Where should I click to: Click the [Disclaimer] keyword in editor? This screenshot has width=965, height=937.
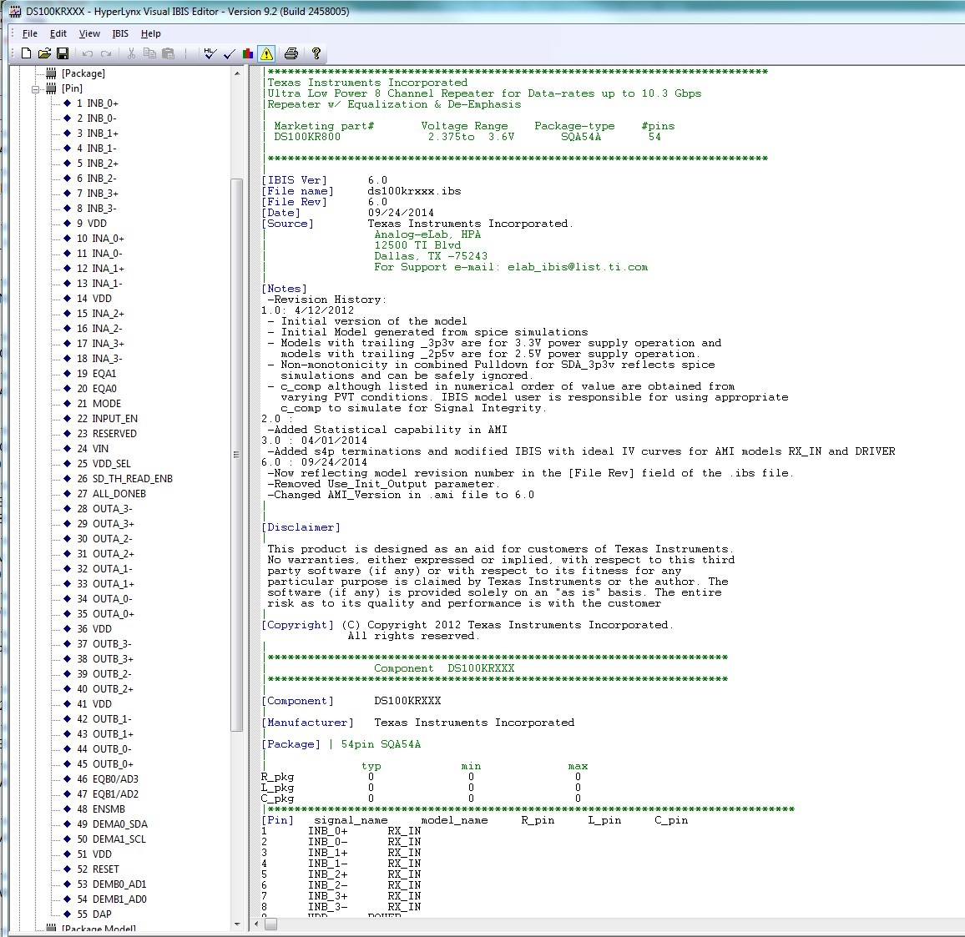(301, 527)
